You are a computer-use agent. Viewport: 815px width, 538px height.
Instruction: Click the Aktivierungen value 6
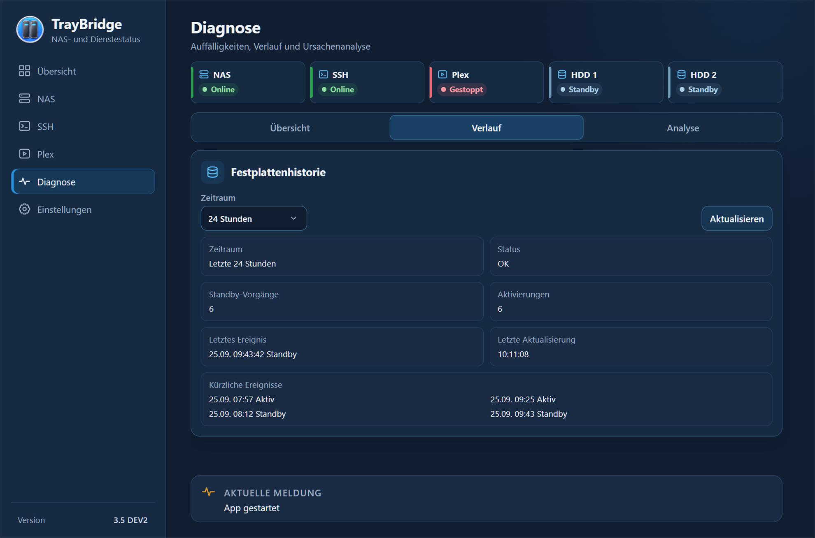tap(500, 309)
